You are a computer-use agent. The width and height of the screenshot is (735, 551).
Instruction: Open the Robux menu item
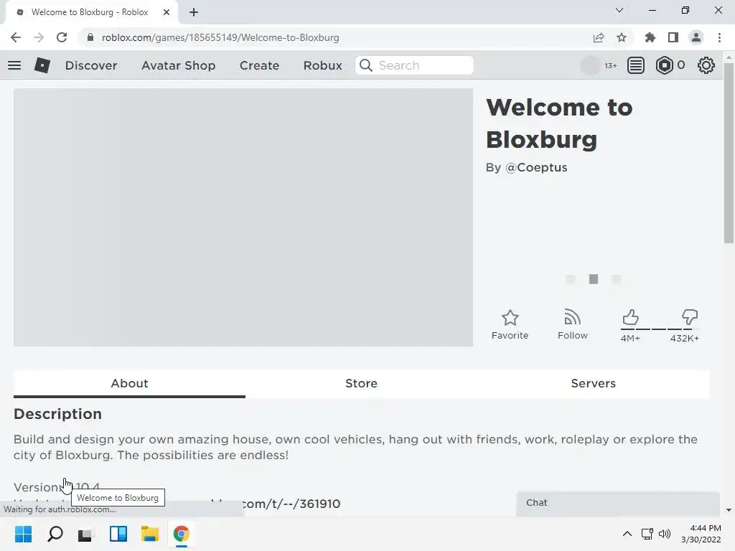(x=323, y=65)
